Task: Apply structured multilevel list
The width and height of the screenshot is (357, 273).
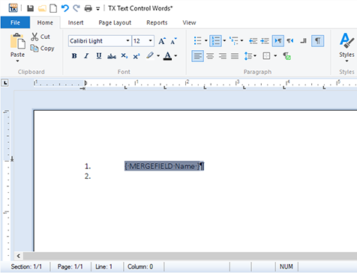Action: click(234, 40)
